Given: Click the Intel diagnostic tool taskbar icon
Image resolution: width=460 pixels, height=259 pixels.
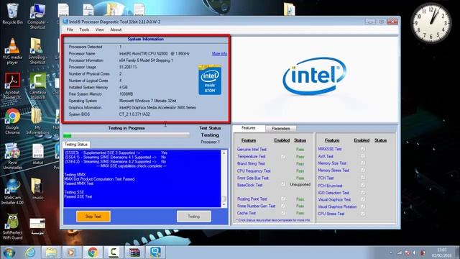Looking at the screenshot, I should [155, 253].
